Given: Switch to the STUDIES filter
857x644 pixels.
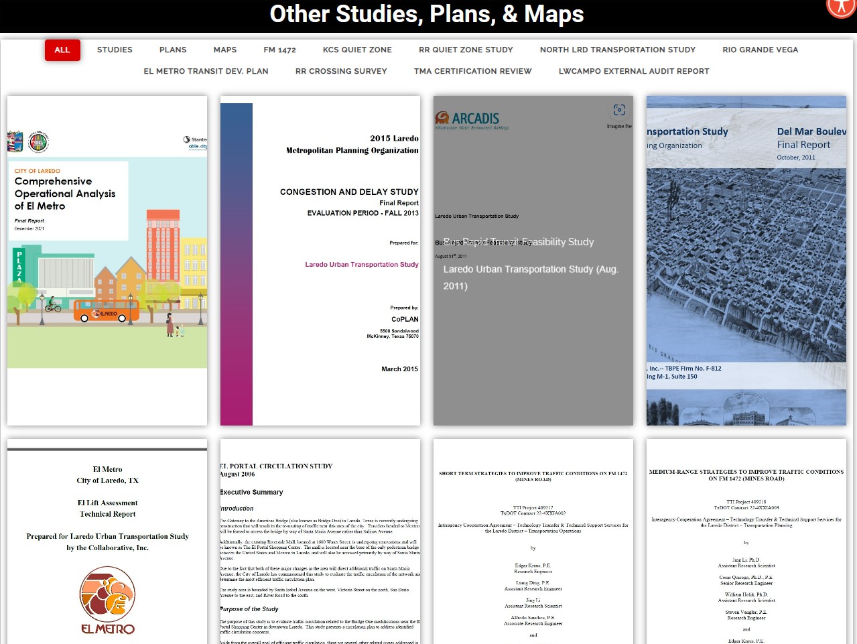Looking at the screenshot, I should click(x=114, y=50).
